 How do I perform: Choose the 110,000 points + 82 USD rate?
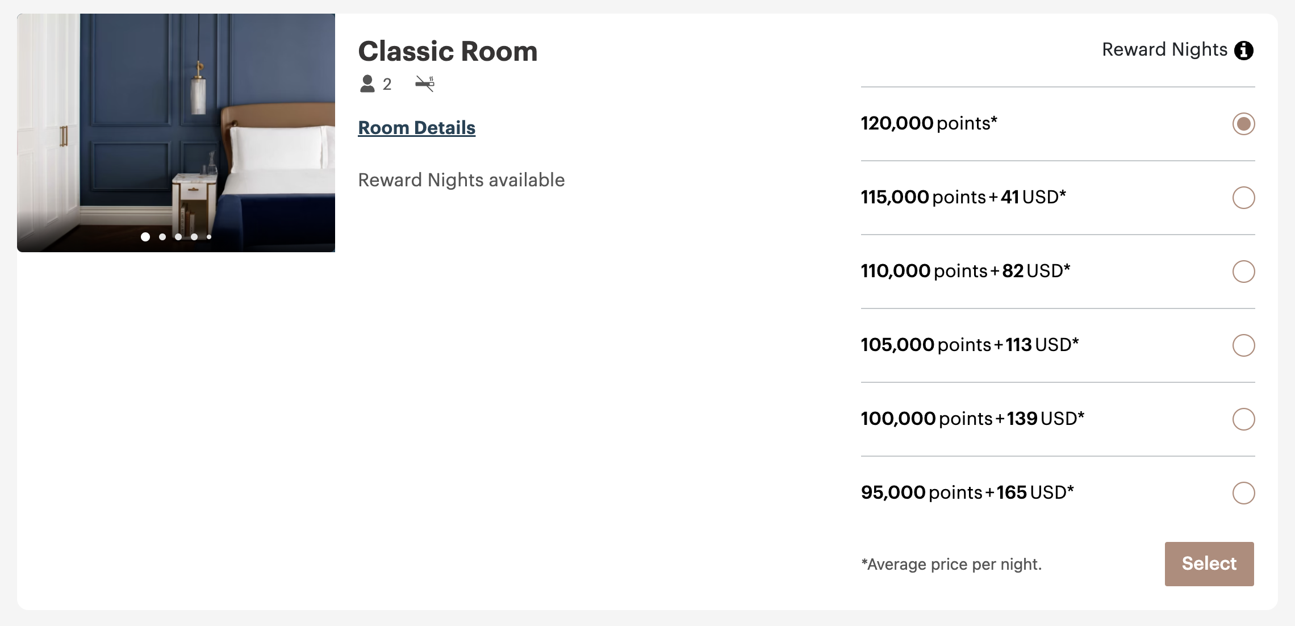[x=1243, y=272]
